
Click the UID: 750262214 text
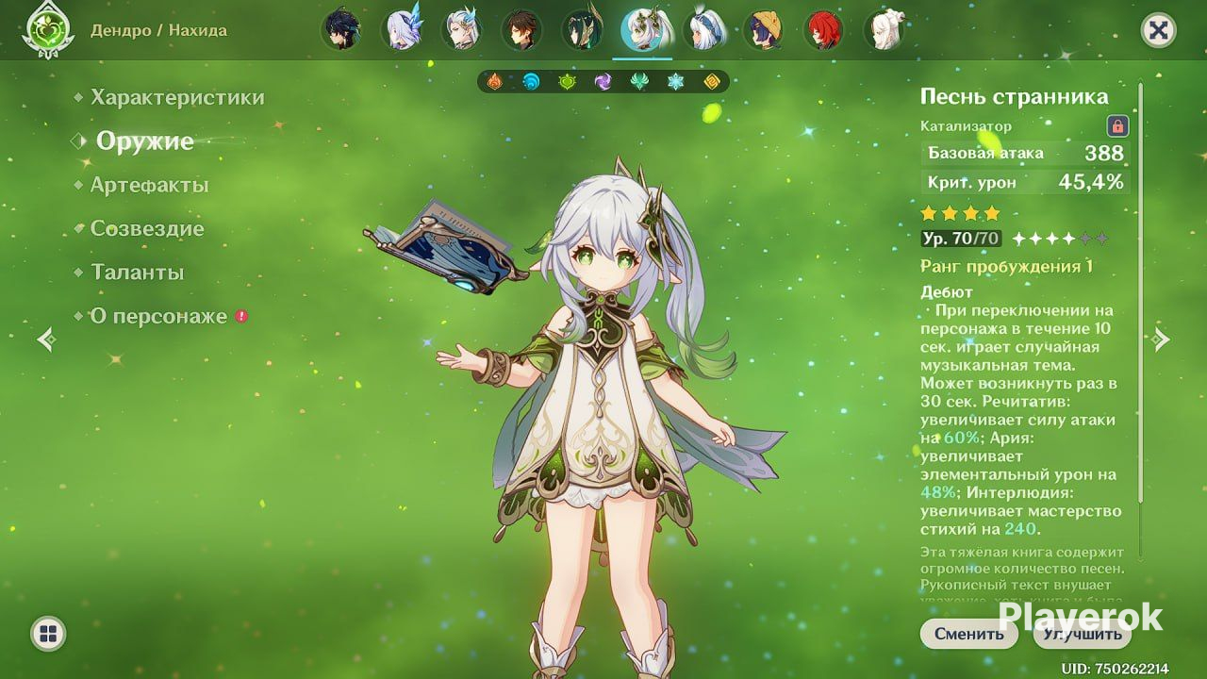point(1115,669)
